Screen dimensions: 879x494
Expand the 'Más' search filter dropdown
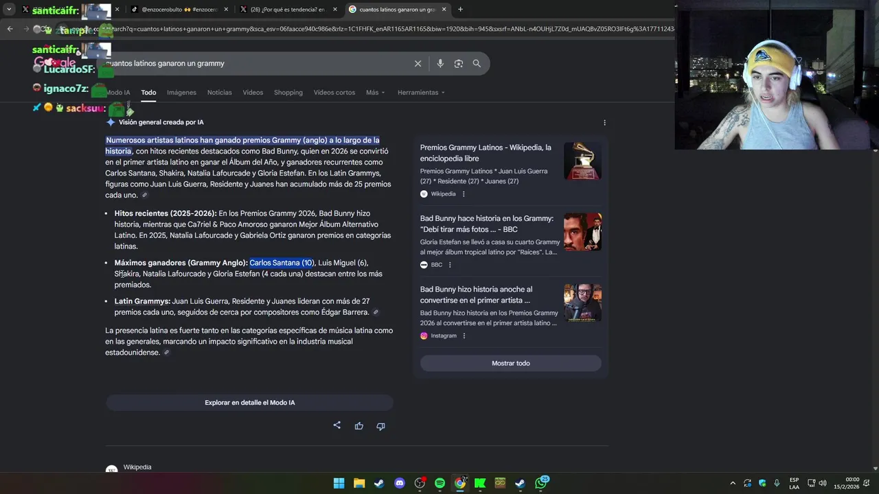[376, 93]
